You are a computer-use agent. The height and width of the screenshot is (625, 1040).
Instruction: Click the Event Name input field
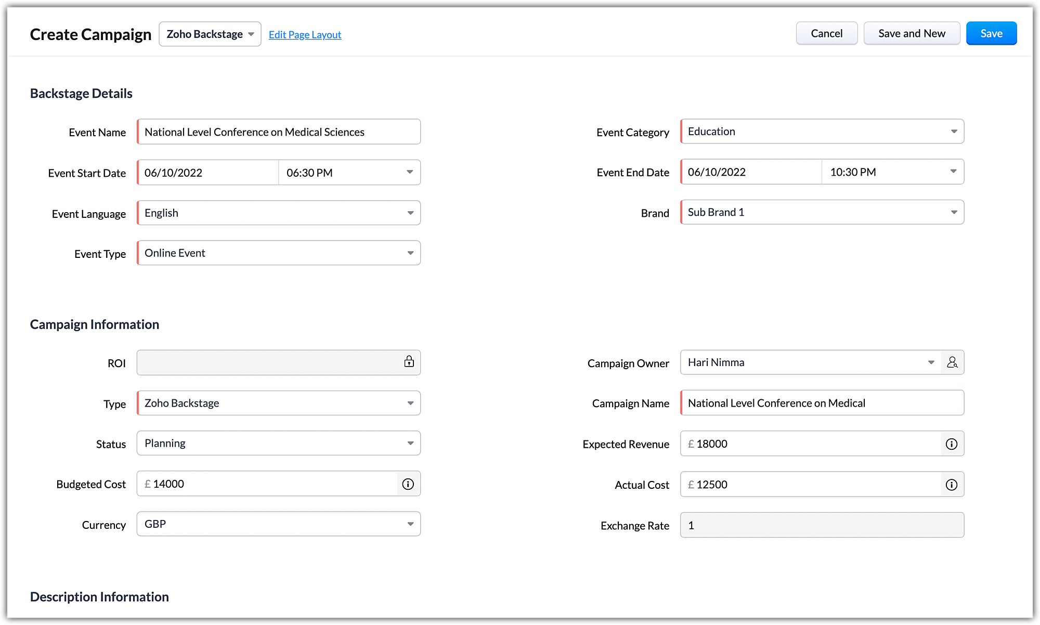(279, 132)
